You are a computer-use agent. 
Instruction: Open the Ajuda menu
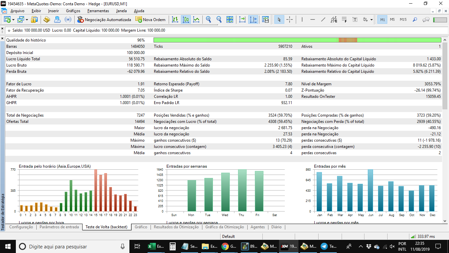tap(139, 11)
